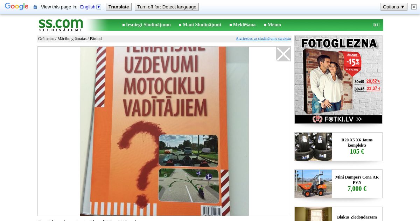Go to Mācību grāmatas breadcrumb category
This screenshot has height=221, width=420.
(72, 39)
